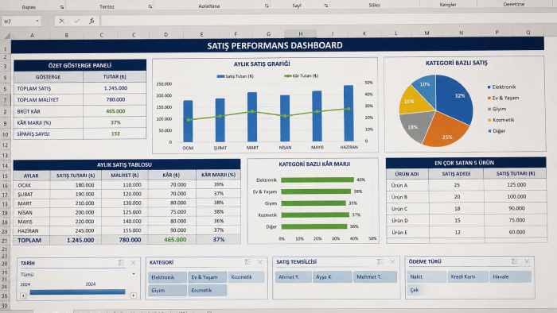Filter by Kozmetik in the KATEGORİ slicer

point(246,276)
